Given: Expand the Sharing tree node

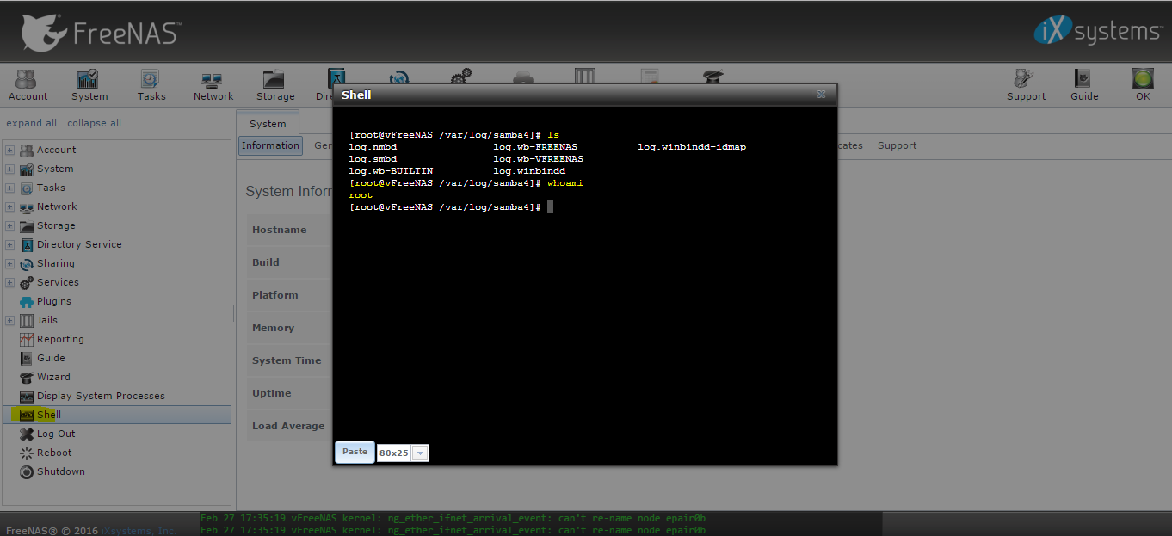Looking at the screenshot, I should click(x=10, y=263).
